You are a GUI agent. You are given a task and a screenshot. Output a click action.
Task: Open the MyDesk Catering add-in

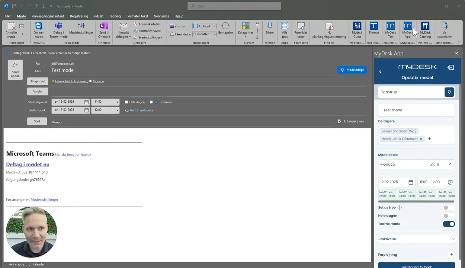click(x=425, y=30)
